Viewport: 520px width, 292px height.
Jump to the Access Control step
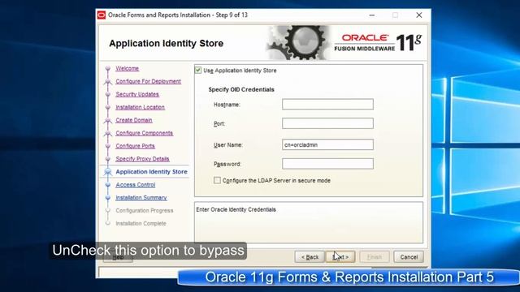click(x=136, y=185)
